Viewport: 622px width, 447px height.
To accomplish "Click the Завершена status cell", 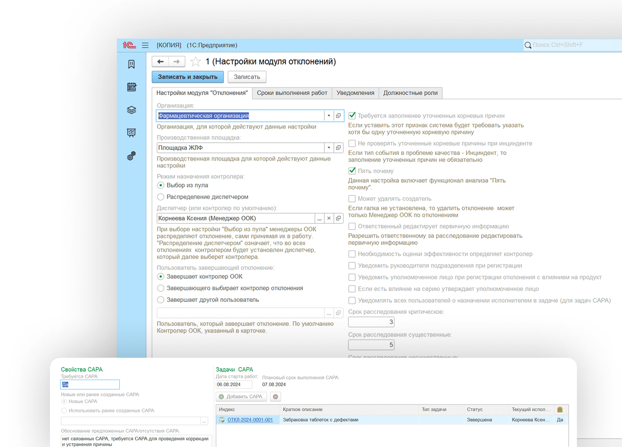I will coord(486,420).
